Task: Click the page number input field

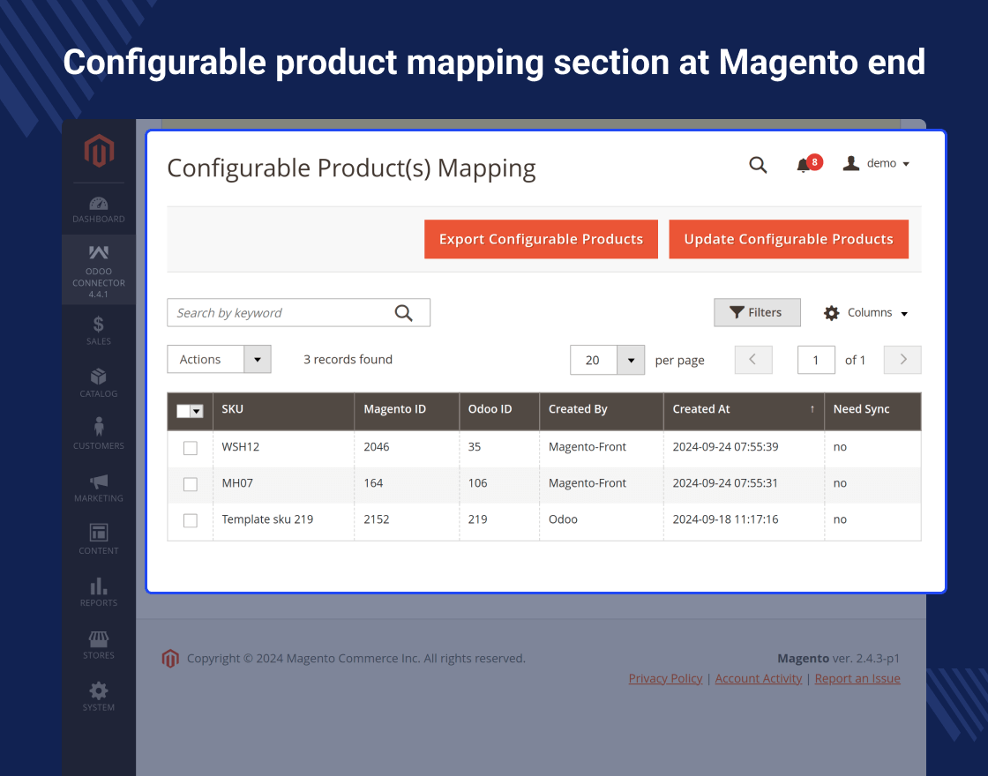Action: pyautogui.click(x=816, y=360)
